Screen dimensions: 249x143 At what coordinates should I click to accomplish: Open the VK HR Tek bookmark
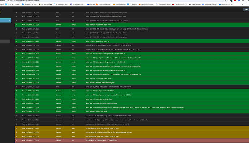12,4
